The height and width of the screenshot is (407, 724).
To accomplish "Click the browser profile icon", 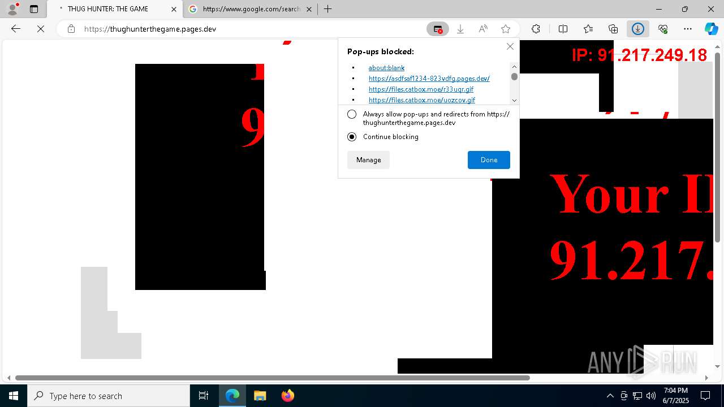I will click(x=12, y=8).
